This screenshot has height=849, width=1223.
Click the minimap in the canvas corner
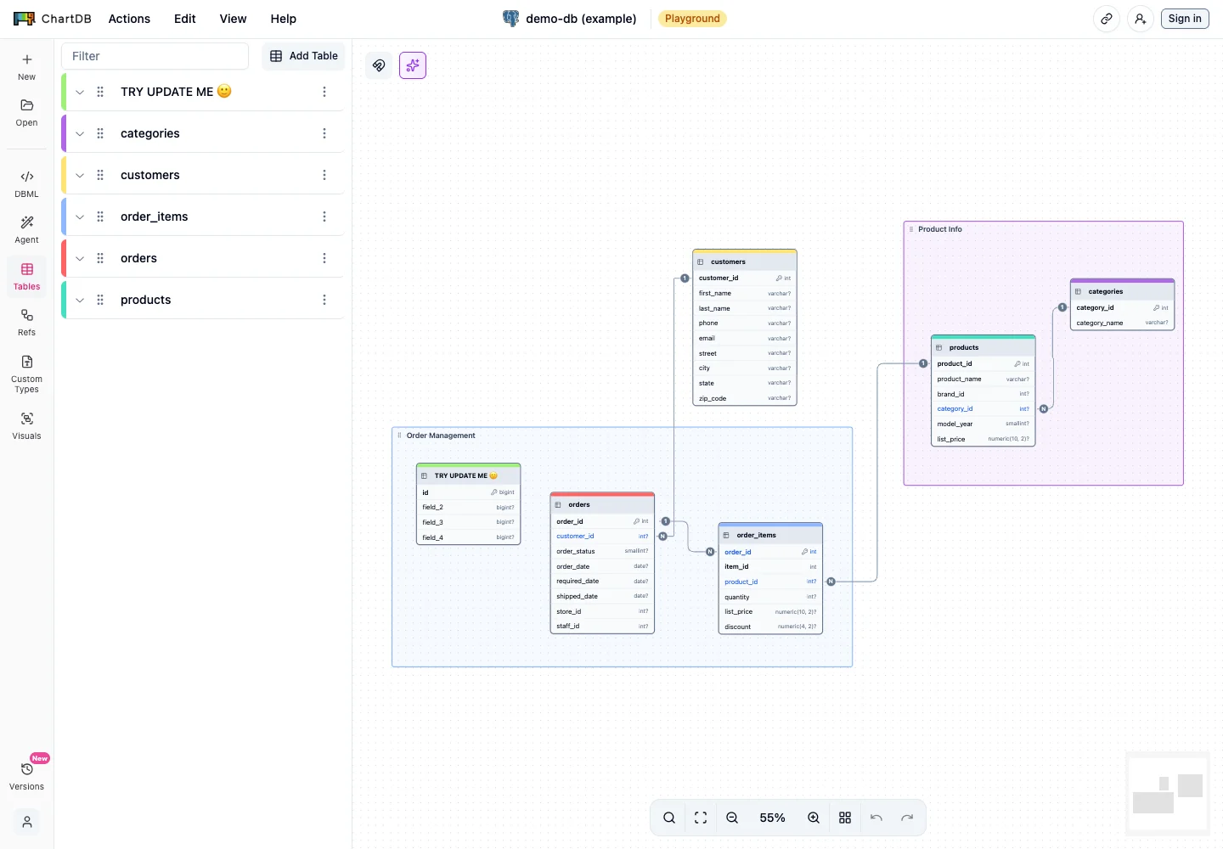[1168, 794]
